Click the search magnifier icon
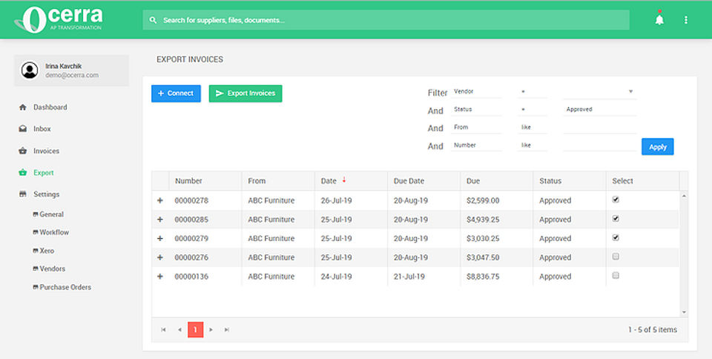Screen dimensions: 712x359 tap(153, 20)
